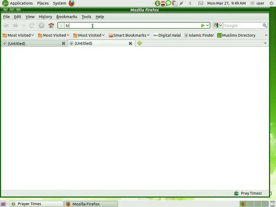The image size is (276, 207).
Task: Open the Places menu in top panel
Action: click(43, 3)
